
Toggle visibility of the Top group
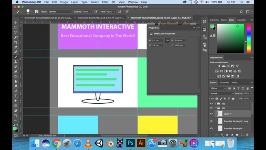212,104
